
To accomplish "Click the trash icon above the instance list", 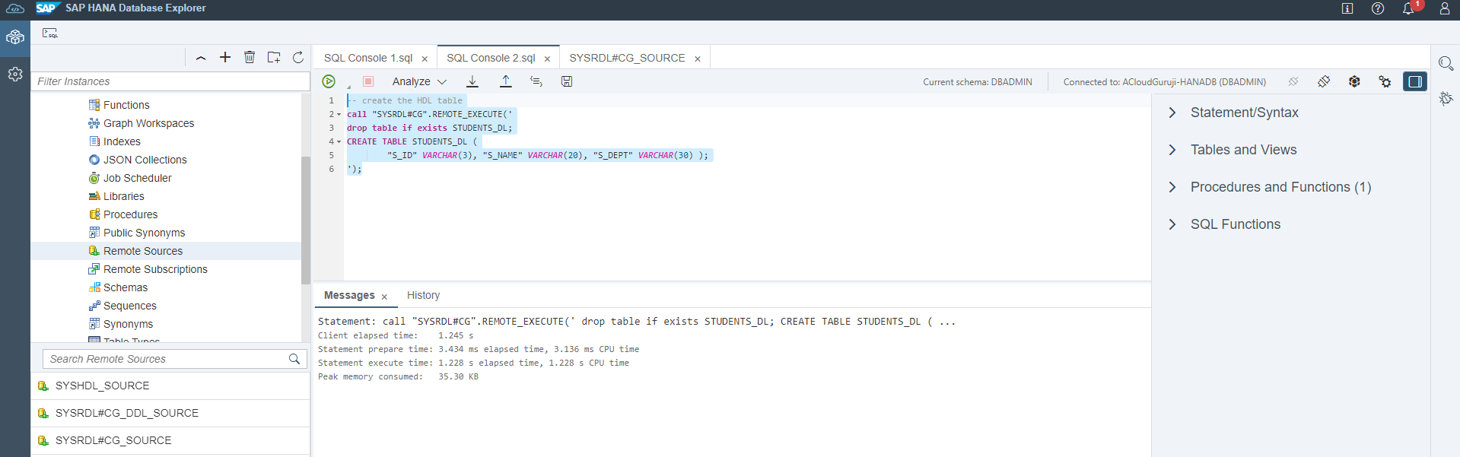I will click(250, 57).
